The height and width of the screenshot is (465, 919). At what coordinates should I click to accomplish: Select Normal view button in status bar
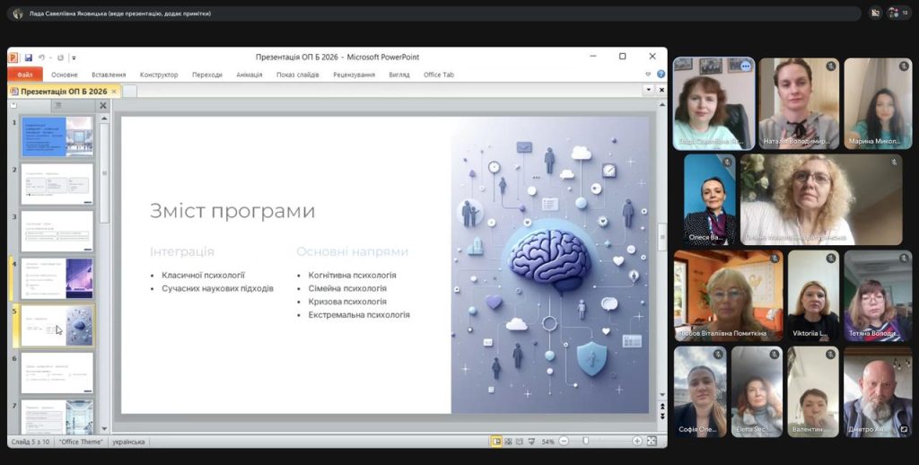(x=496, y=442)
